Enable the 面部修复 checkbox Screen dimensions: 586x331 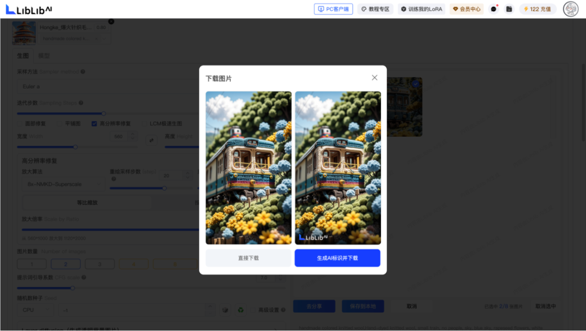click(x=20, y=124)
